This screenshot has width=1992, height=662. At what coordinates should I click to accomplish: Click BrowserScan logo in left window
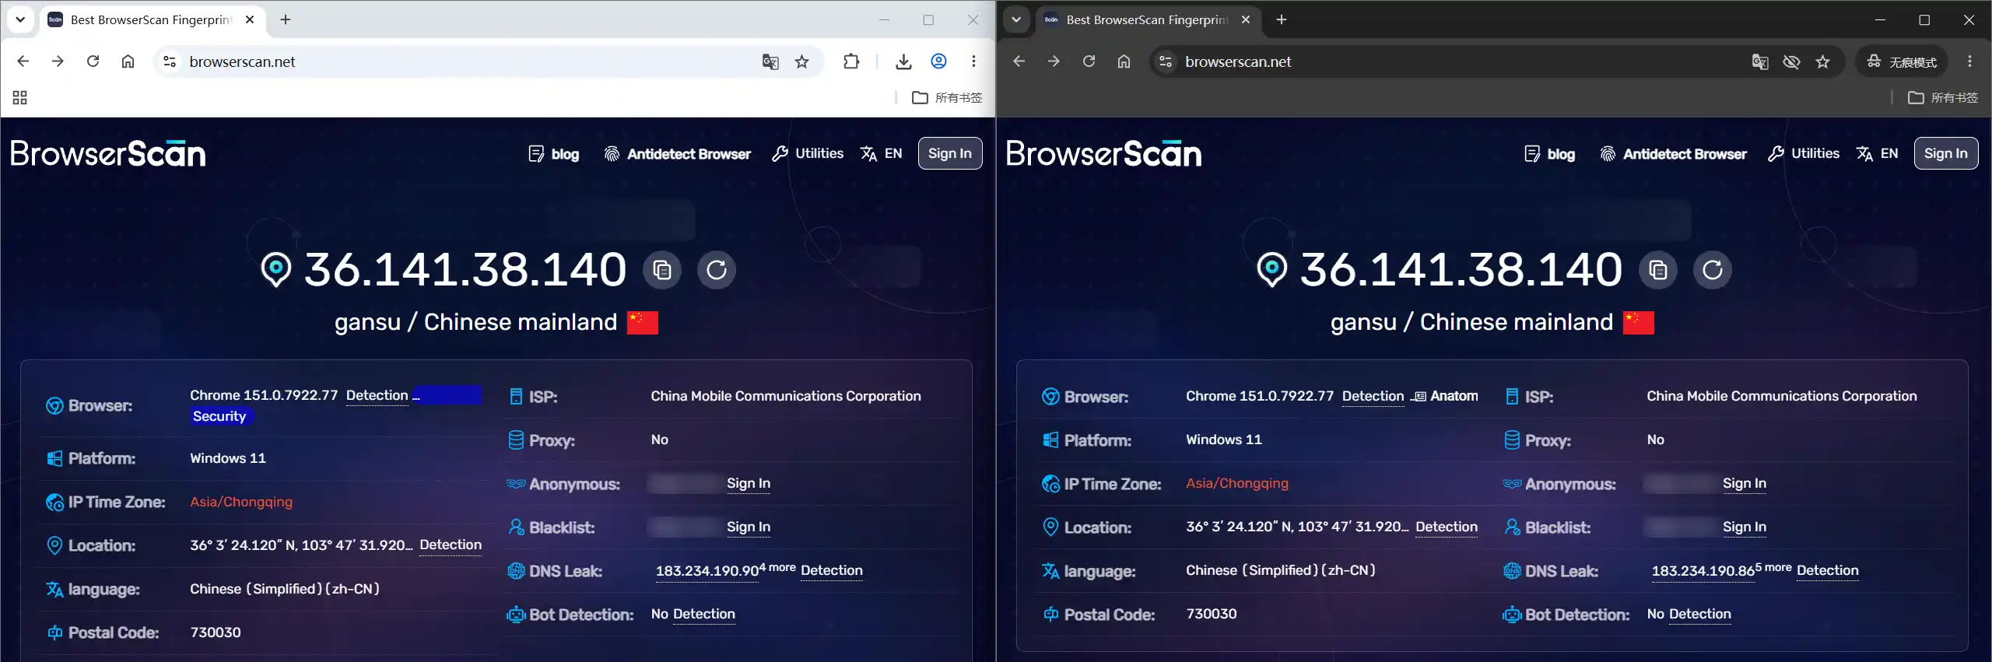[x=108, y=153]
